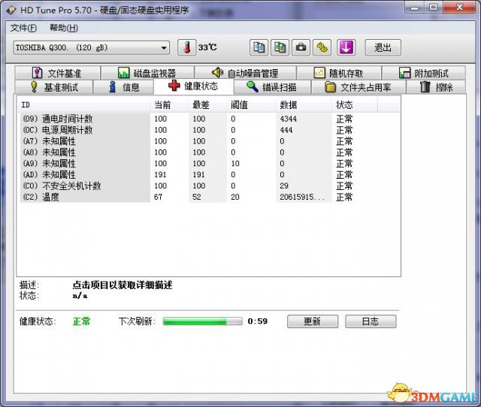This screenshot has height=407, width=481.
Task: Select the (A9) 未知属性 row
Action: coord(210,164)
